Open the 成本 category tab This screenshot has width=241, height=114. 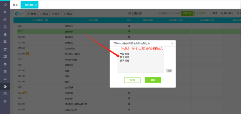pos(56,14)
